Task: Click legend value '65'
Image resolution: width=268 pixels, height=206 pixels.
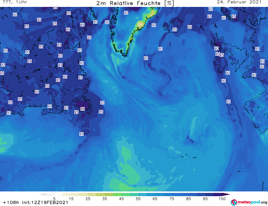Action: 155,199
